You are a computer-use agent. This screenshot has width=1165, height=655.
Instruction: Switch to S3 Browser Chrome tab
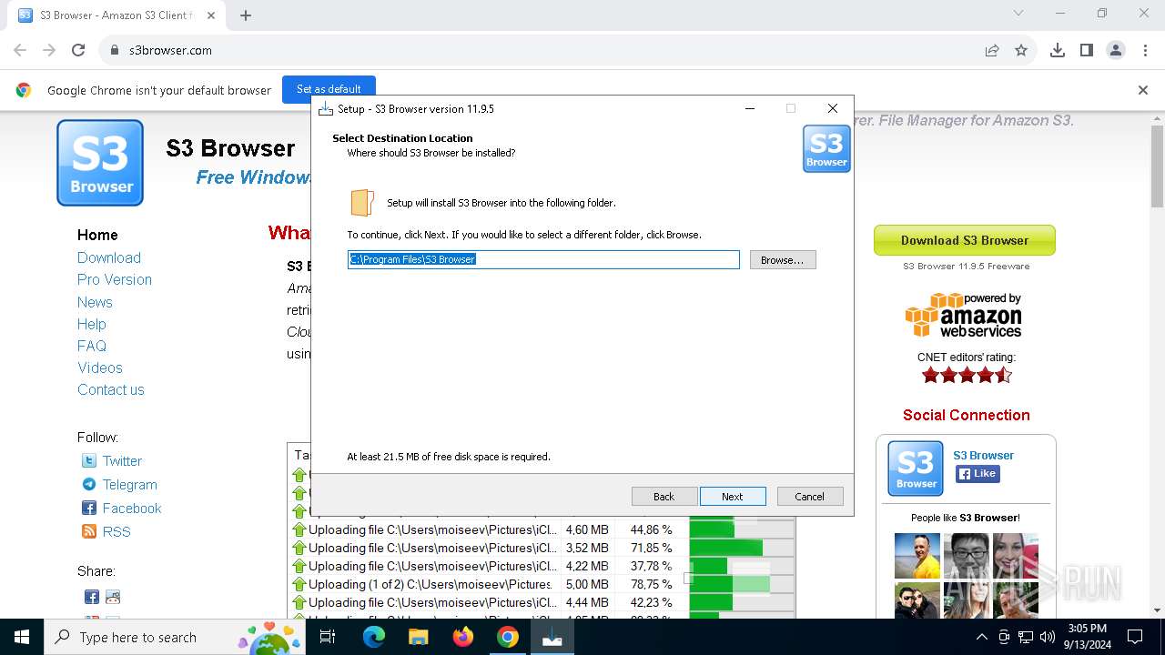(x=115, y=15)
